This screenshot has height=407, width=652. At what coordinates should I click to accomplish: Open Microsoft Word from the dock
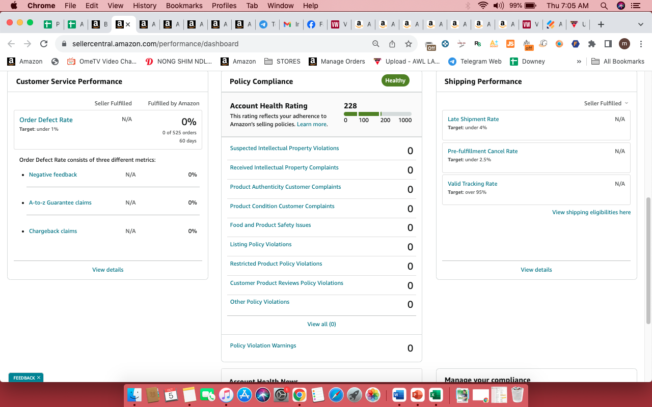click(399, 395)
